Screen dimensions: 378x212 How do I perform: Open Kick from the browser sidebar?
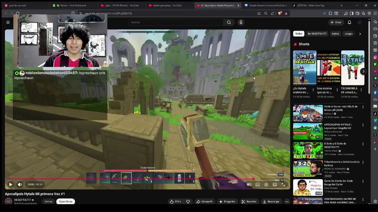click(x=375, y=64)
